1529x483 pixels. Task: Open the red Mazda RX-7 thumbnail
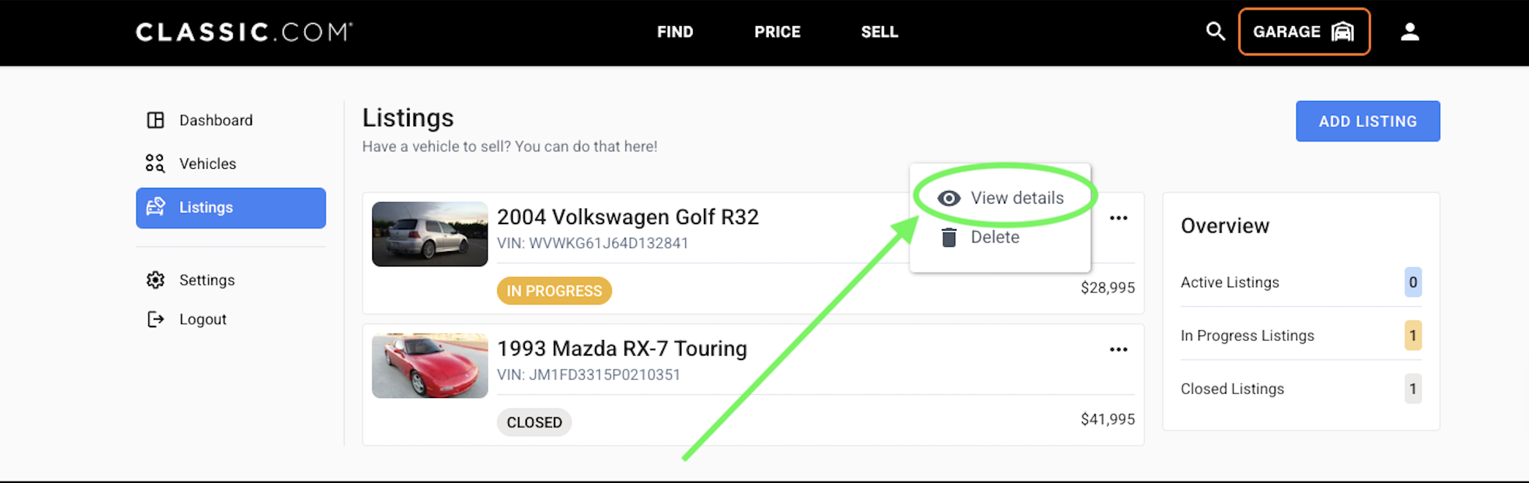pyautogui.click(x=430, y=366)
